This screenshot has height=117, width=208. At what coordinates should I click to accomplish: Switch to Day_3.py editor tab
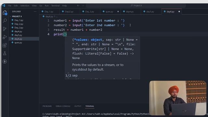[90, 12]
